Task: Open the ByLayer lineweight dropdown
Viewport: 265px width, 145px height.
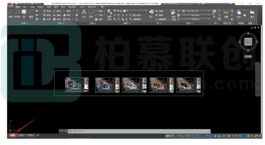Action: click(196, 15)
